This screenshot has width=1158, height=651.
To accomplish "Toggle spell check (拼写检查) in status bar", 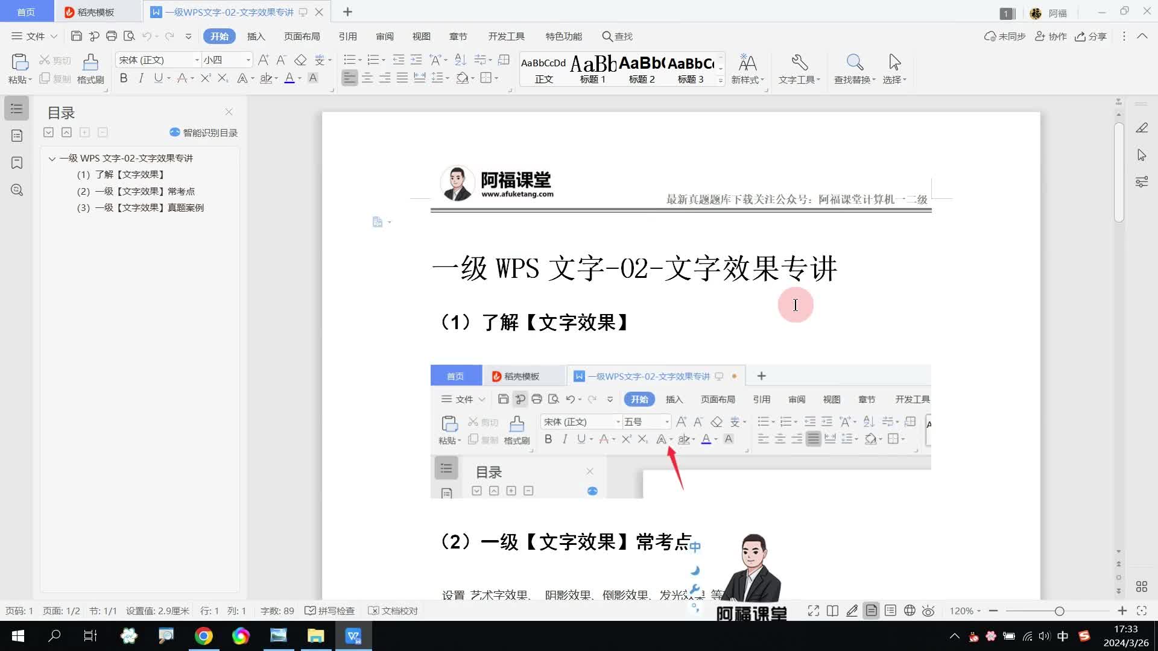I will pyautogui.click(x=330, y=611).
